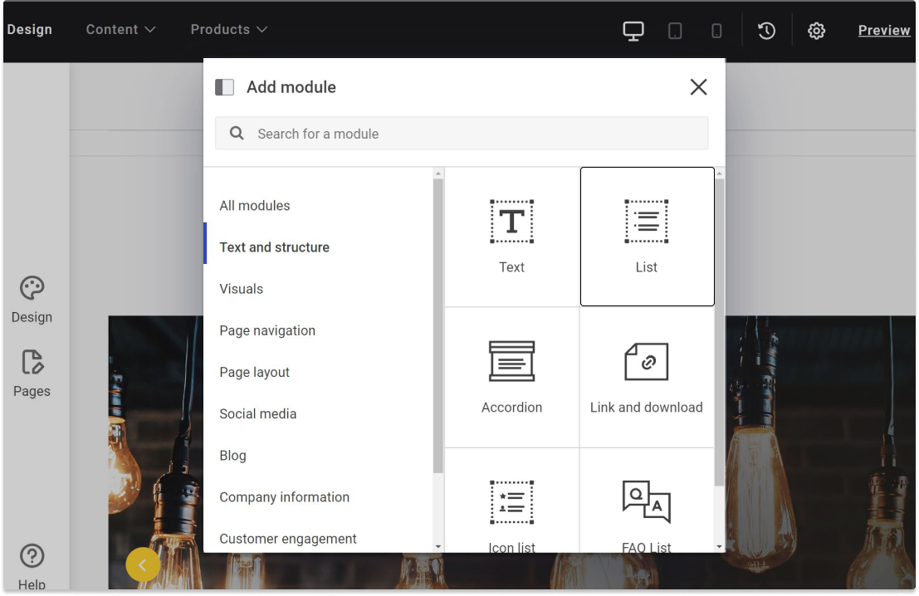This screenshot has width=919, height=596.
Task: Switch to mobile preview mode
Action: (715, 30)
